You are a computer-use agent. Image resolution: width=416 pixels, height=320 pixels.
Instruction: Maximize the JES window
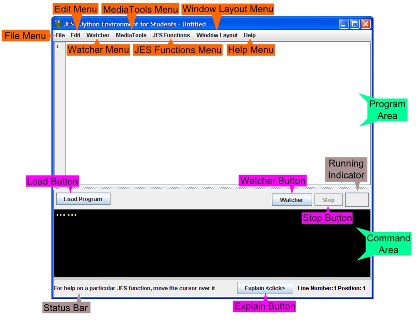tap(355, 24)
